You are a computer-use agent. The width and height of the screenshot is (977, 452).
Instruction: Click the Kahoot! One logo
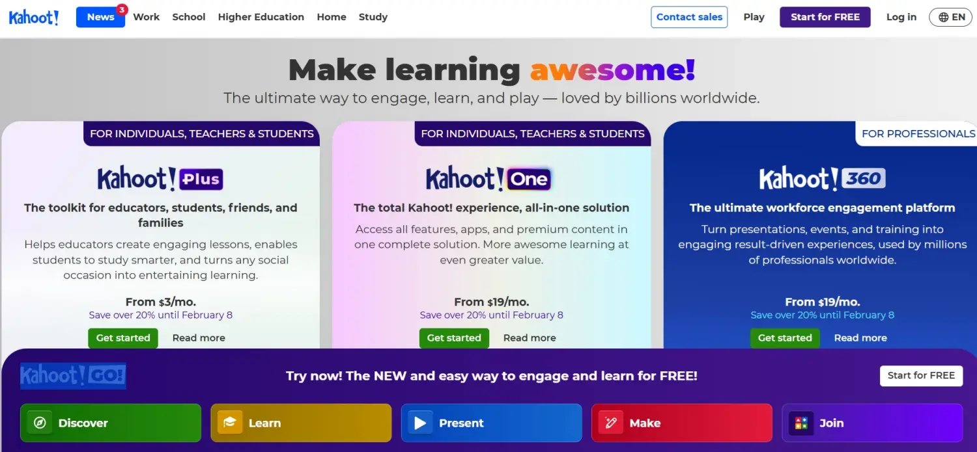[488, 179]
